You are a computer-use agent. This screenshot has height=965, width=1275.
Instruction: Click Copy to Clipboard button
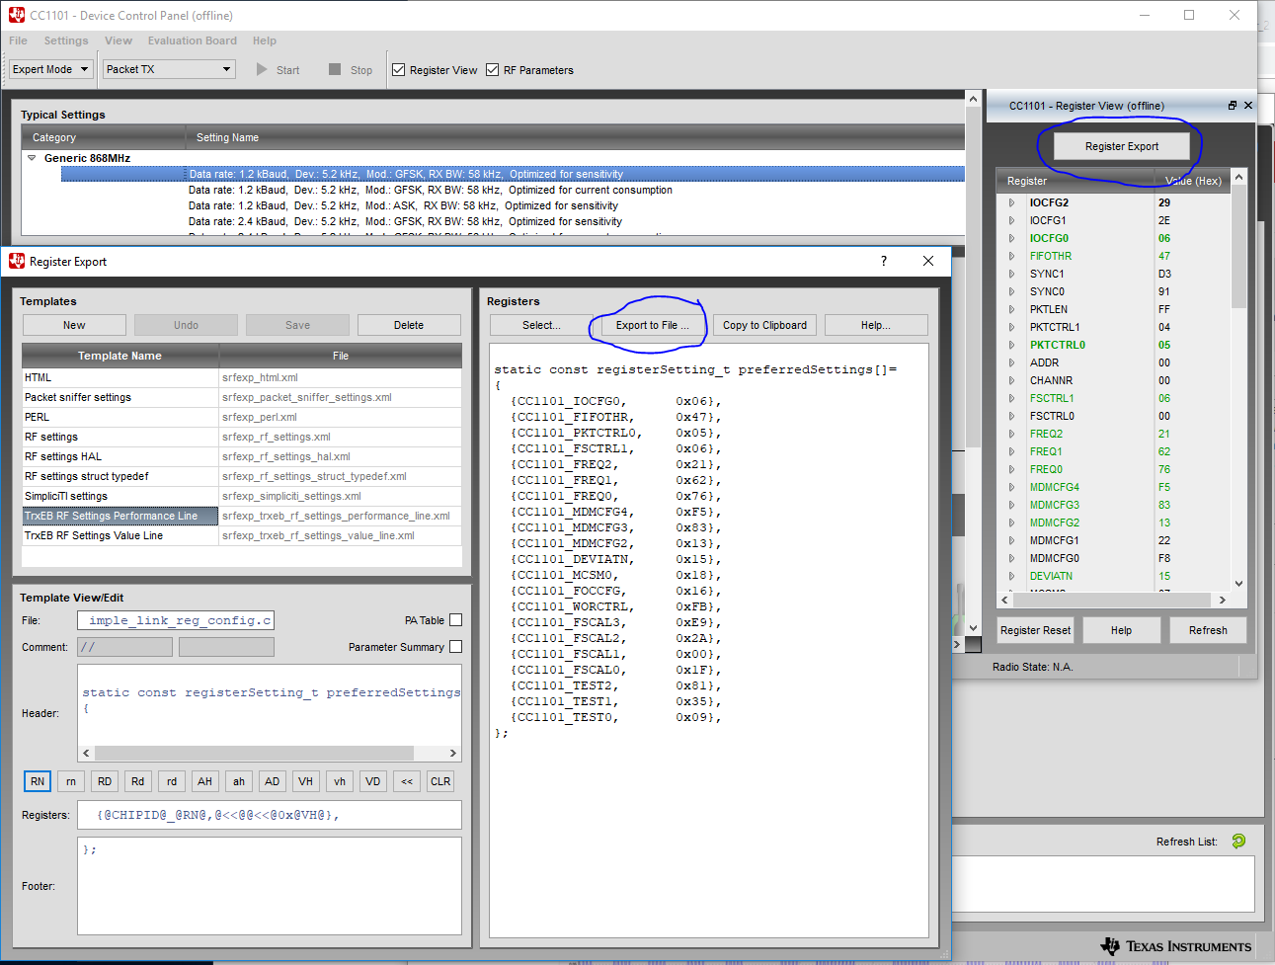click(x=764, y=325)
